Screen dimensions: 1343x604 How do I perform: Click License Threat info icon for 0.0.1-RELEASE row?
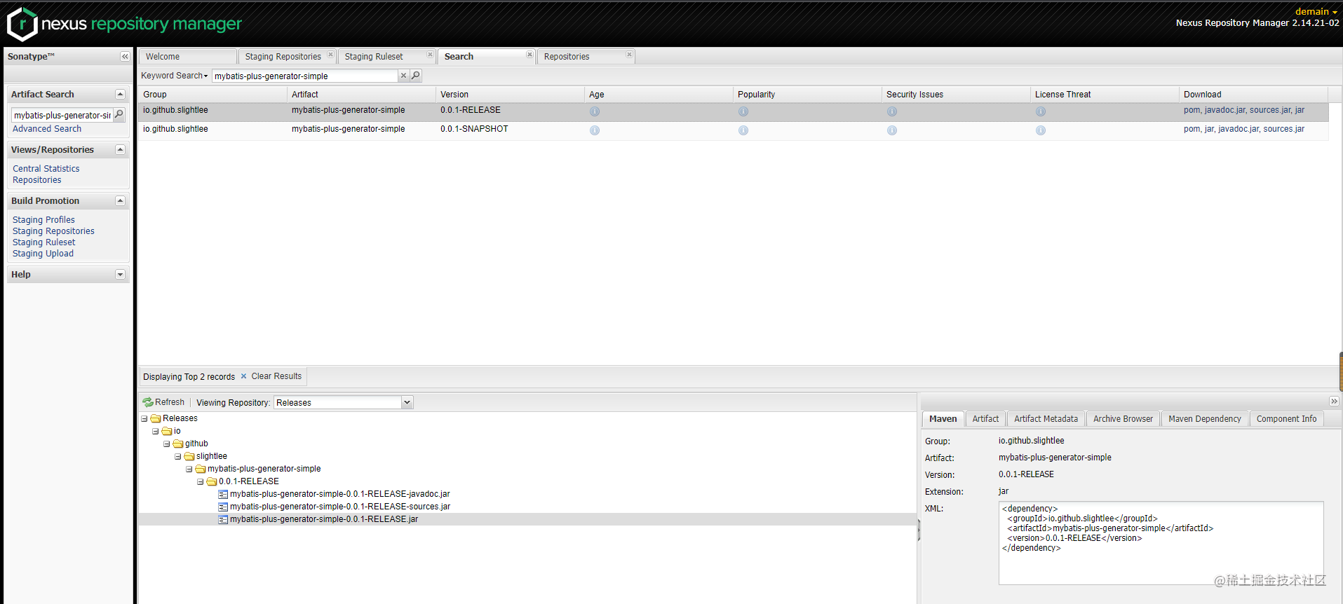(x=1041, y=111)
